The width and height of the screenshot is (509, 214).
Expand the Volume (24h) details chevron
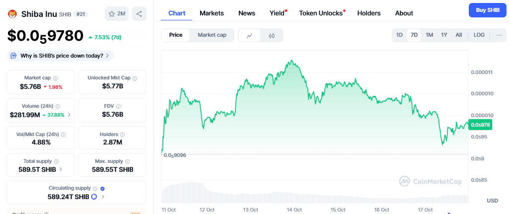tap(69, 115)
